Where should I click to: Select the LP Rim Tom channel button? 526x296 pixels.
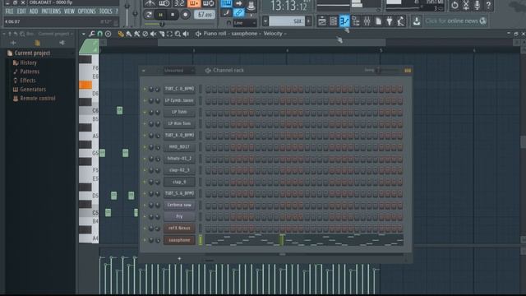click(179, 123)
